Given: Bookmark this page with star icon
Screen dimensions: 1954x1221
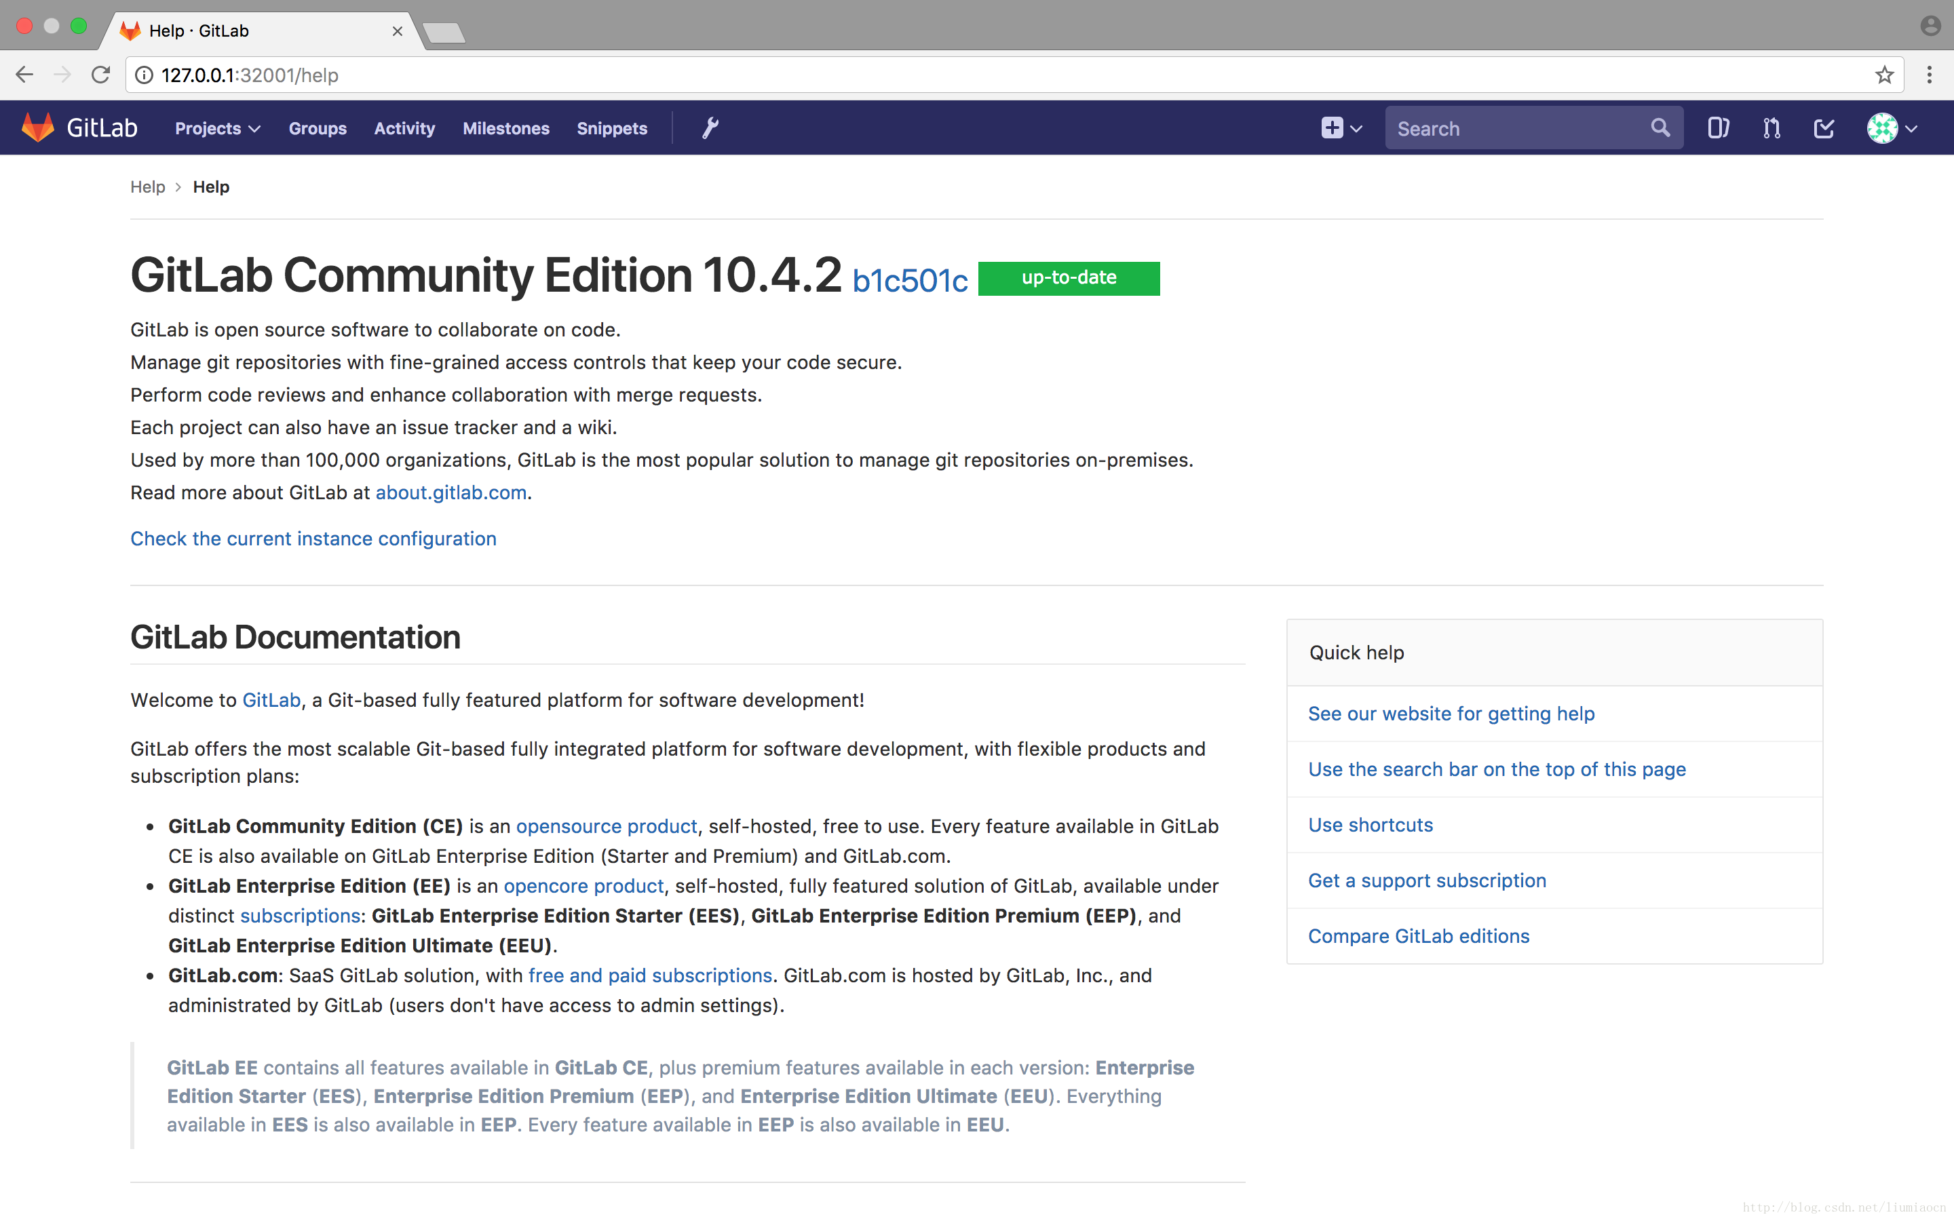Looking at the screenshot, I should click(x=1883, y=75).
